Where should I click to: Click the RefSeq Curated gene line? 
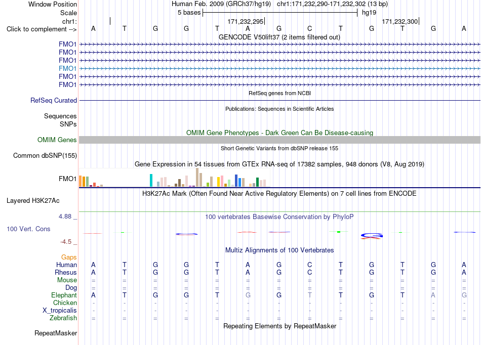pyautogui.click(x=279, y=101)
